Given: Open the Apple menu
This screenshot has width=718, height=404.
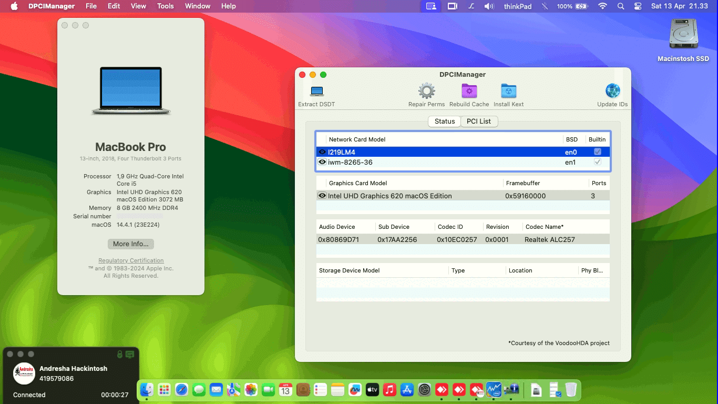Looking at the screenshot, I should coord(14,6).
